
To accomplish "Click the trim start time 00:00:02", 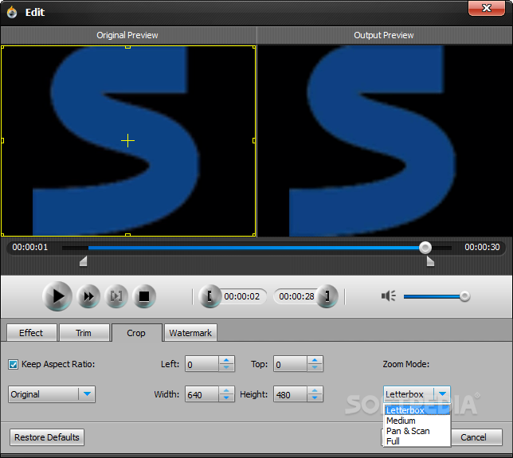I will point(242,296).
